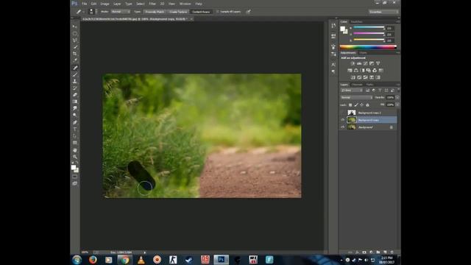Image resolution: width=471 pixels, height=265 pixels.
Task: Open the layer blend mode dropdown
Action: 356,97
